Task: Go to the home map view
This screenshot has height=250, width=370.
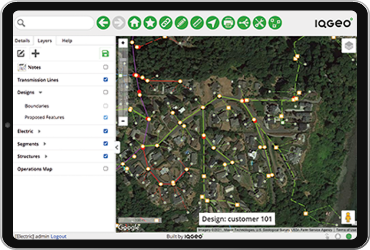Action: [x=134, y=22]
